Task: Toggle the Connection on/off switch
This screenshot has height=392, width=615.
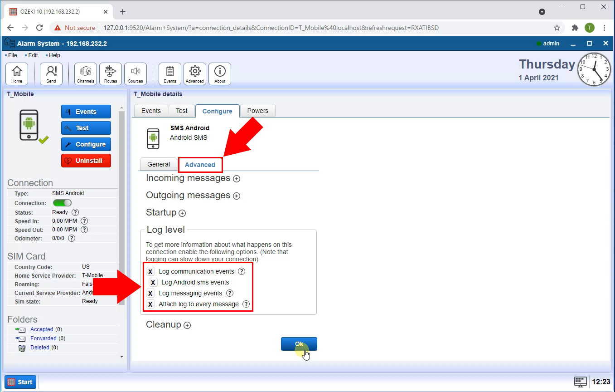Action: coord(62,203)
